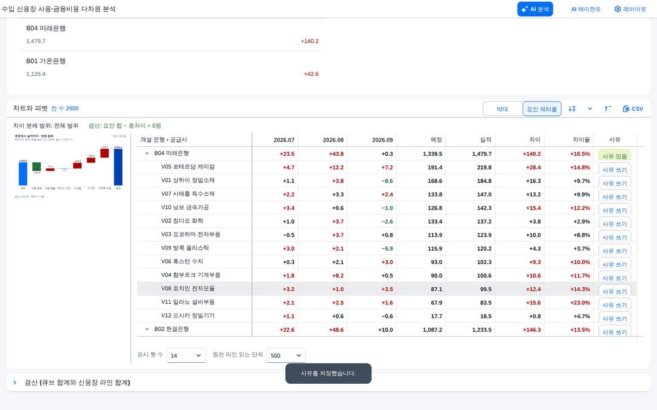
Task: Open the 원천 라인 읽는 단위 dropdown
Action: click(285, 355)
